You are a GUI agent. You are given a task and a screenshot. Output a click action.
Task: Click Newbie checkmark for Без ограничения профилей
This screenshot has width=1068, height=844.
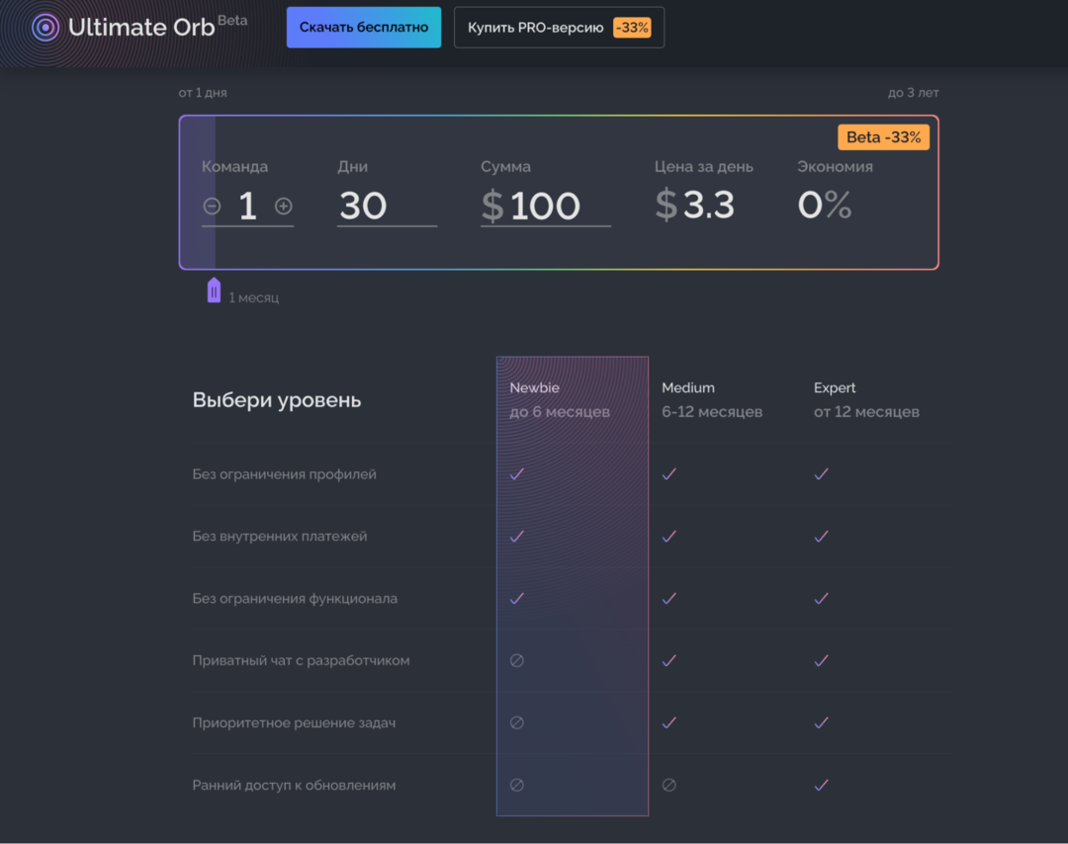(x=516, y=474)
